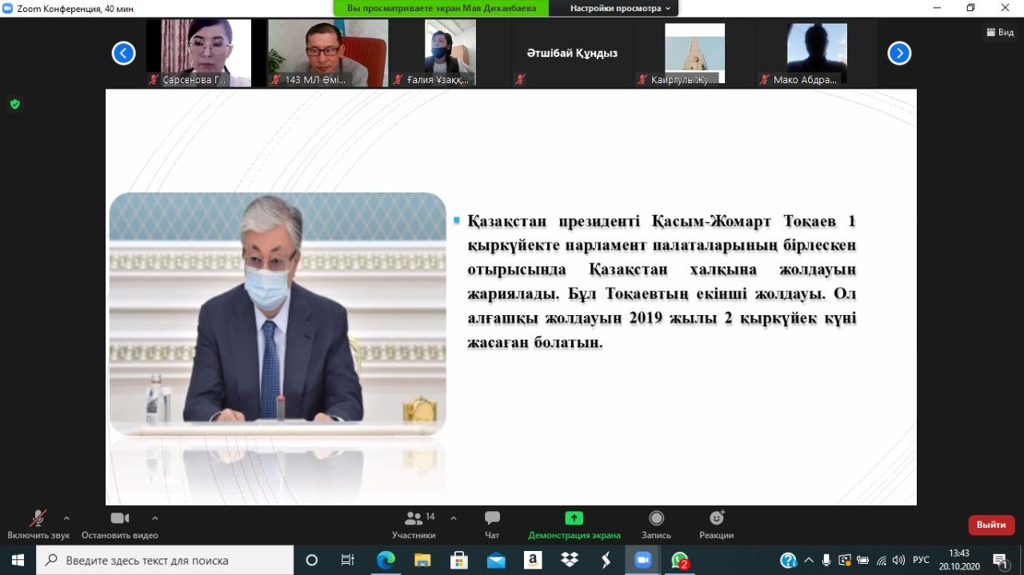
Task: Expand audio settings arrow beside microphone
Action: pos(66,518)
